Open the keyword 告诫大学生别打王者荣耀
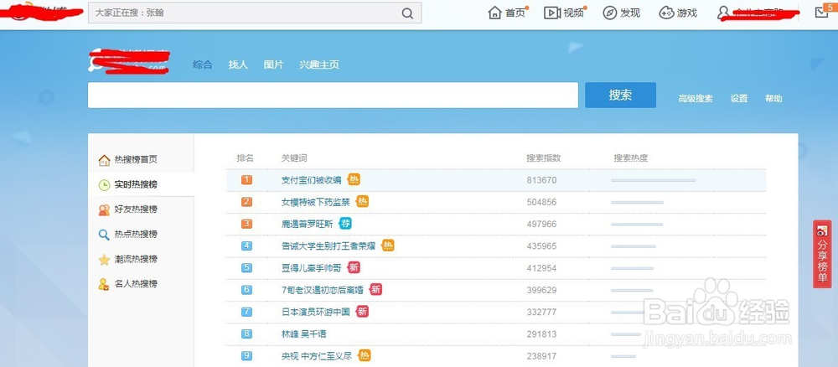The image size is (838, 367). [x=328, y=246]
